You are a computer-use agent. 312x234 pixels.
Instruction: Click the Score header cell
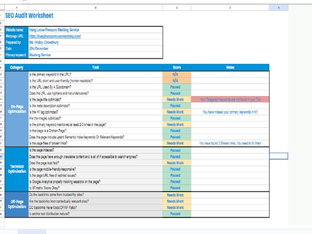click(x=177, y=67)
